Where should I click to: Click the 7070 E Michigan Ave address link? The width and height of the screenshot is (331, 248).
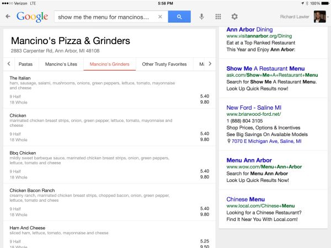pos(266,141)
